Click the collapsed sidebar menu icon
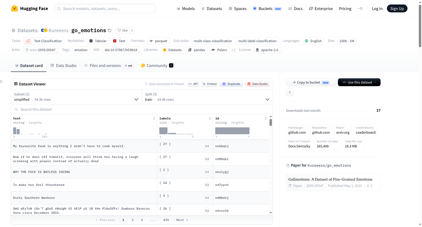The height and width of the screenshot is (227, 422). [1, 81]
